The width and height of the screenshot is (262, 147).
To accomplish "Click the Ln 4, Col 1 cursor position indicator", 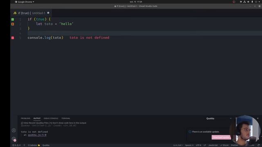I will 178,145.
